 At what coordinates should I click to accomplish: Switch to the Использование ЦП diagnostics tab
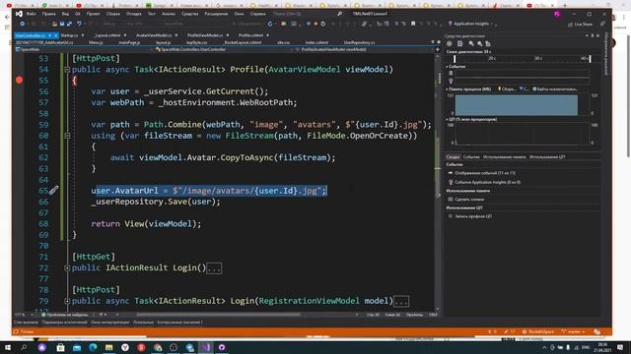pos(547,157)
